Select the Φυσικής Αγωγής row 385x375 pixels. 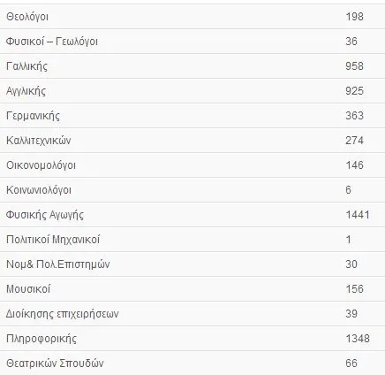click(192, 215)
